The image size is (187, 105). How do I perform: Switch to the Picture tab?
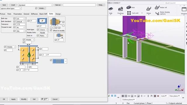3,14
